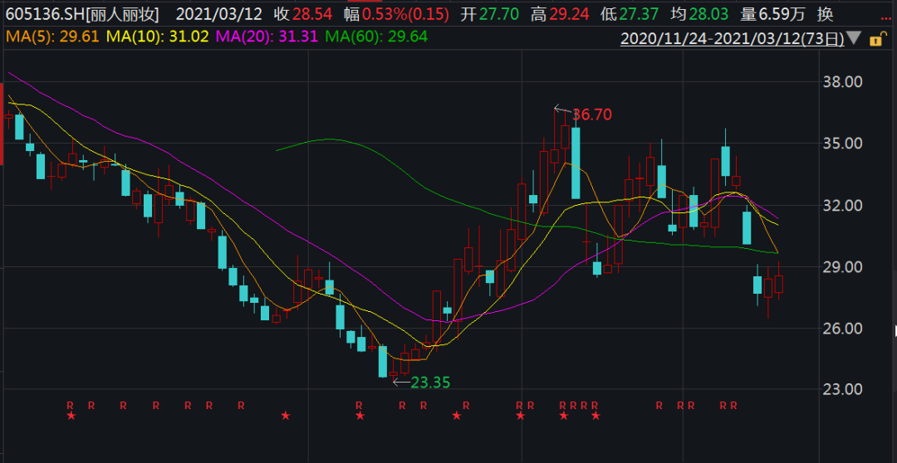Click the rightmost red star event marker
The image size is (897, 463).
point(596,417)
